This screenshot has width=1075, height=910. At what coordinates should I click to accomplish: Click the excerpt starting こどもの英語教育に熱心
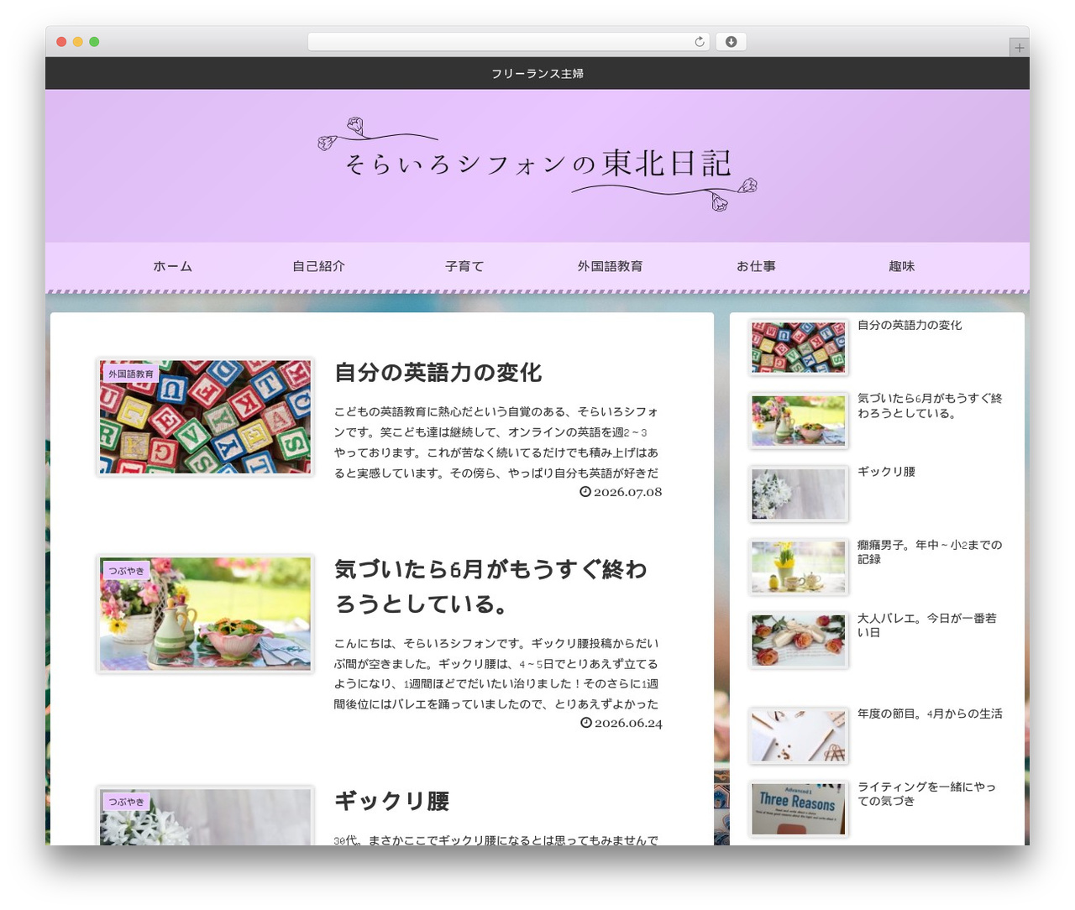pyautogui.click(x=496, y=442)
